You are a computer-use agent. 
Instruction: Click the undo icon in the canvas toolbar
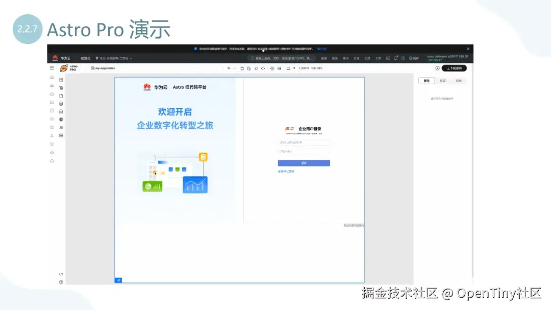click(228, 67)
